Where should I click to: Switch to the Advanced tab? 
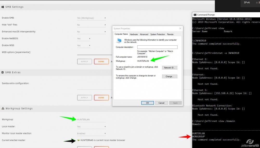tap(144, 34)
